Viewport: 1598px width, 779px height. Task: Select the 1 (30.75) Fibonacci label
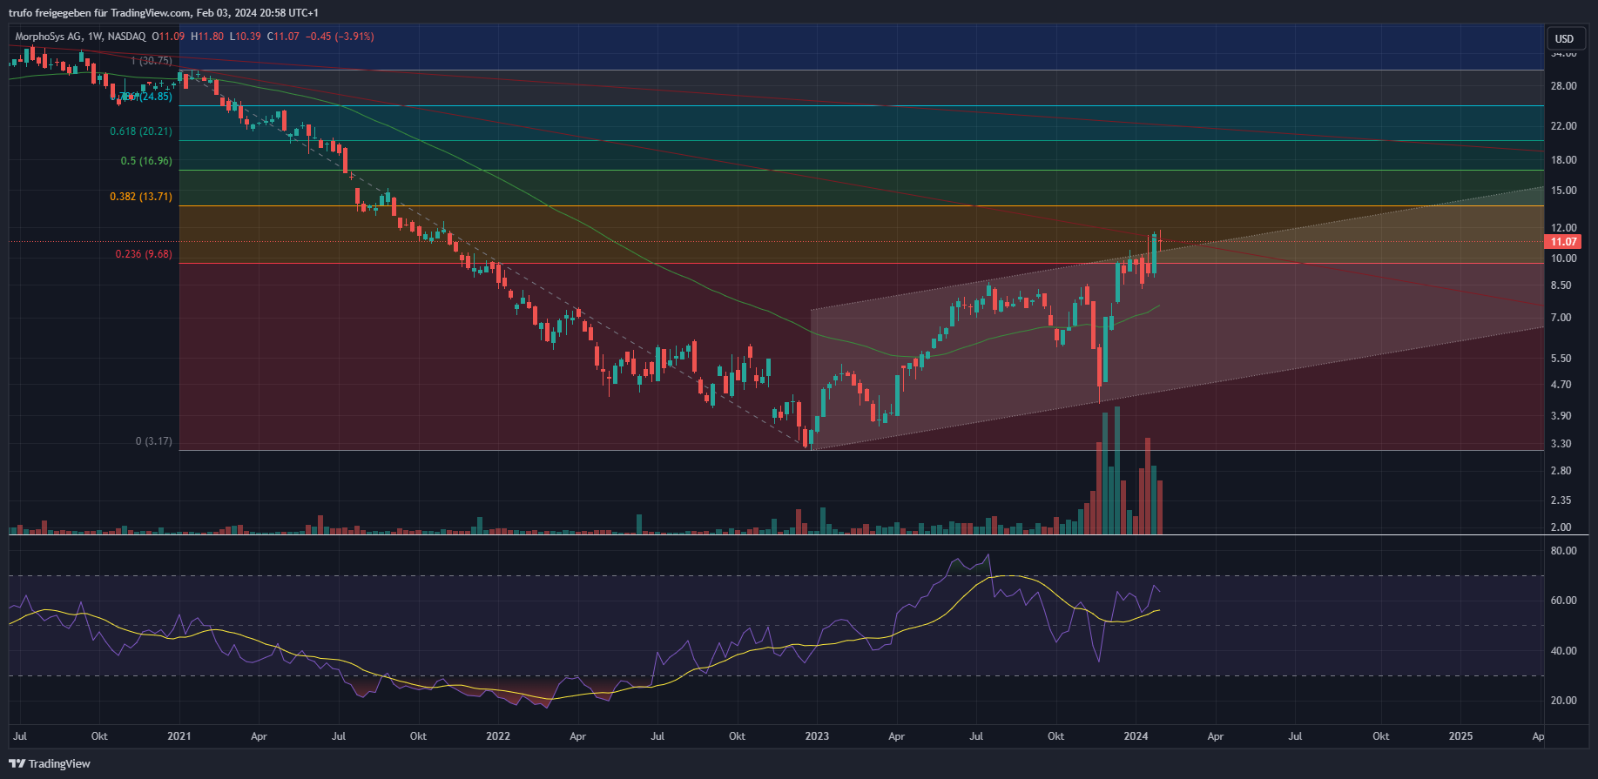(x=151, y=61)
